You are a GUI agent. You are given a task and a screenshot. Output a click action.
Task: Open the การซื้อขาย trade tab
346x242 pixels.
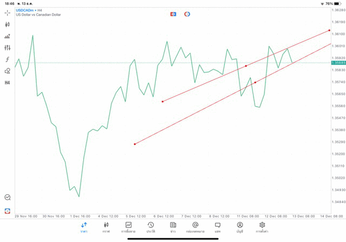coord(129,227)
